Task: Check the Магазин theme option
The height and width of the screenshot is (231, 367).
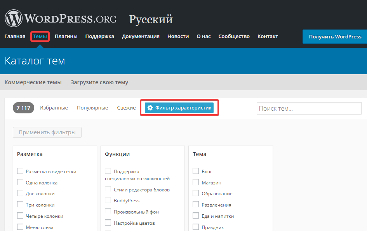Action: 196,182
